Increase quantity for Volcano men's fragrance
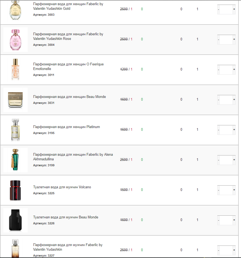Viewport: 241px width, 258px height. 234,190
